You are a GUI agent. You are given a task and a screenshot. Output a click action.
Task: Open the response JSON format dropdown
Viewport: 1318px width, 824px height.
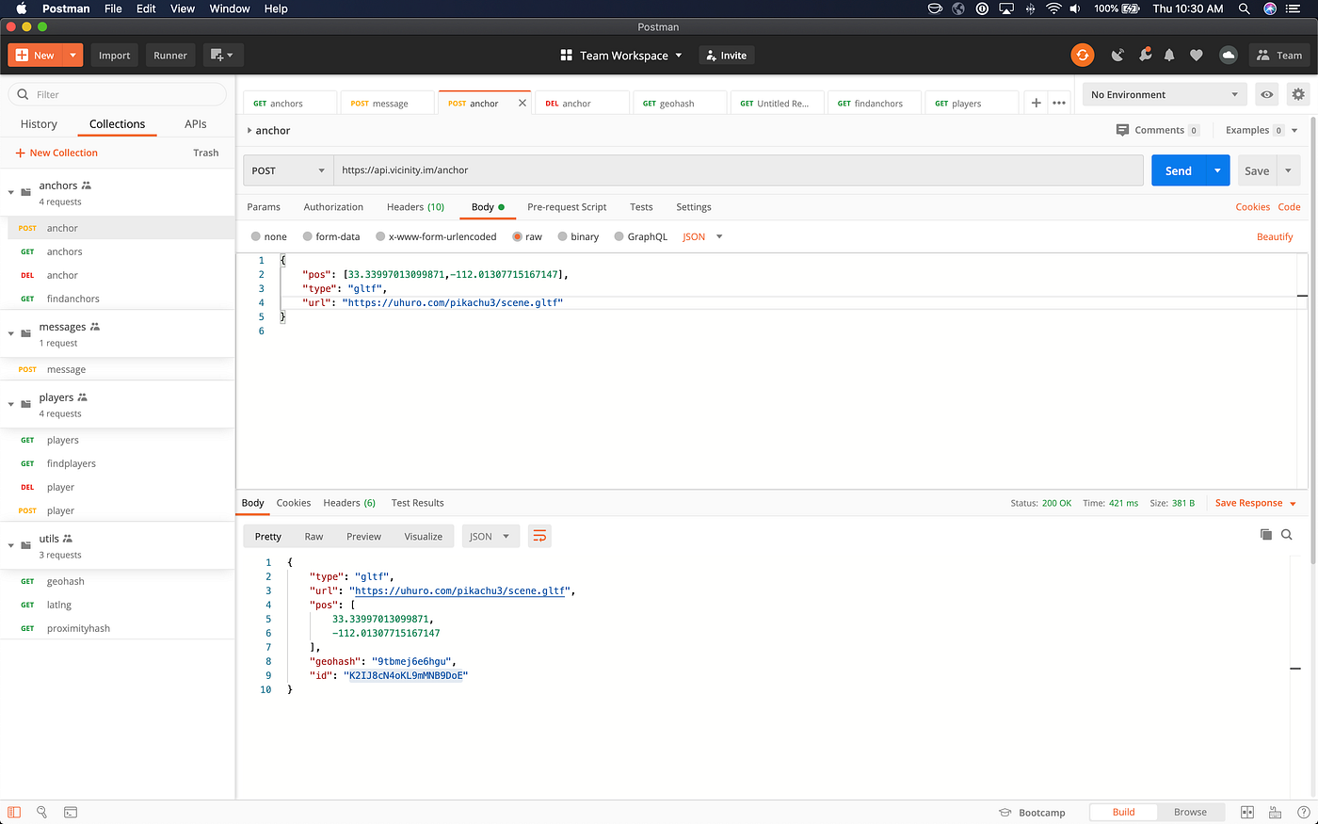[x=490, y=537]
